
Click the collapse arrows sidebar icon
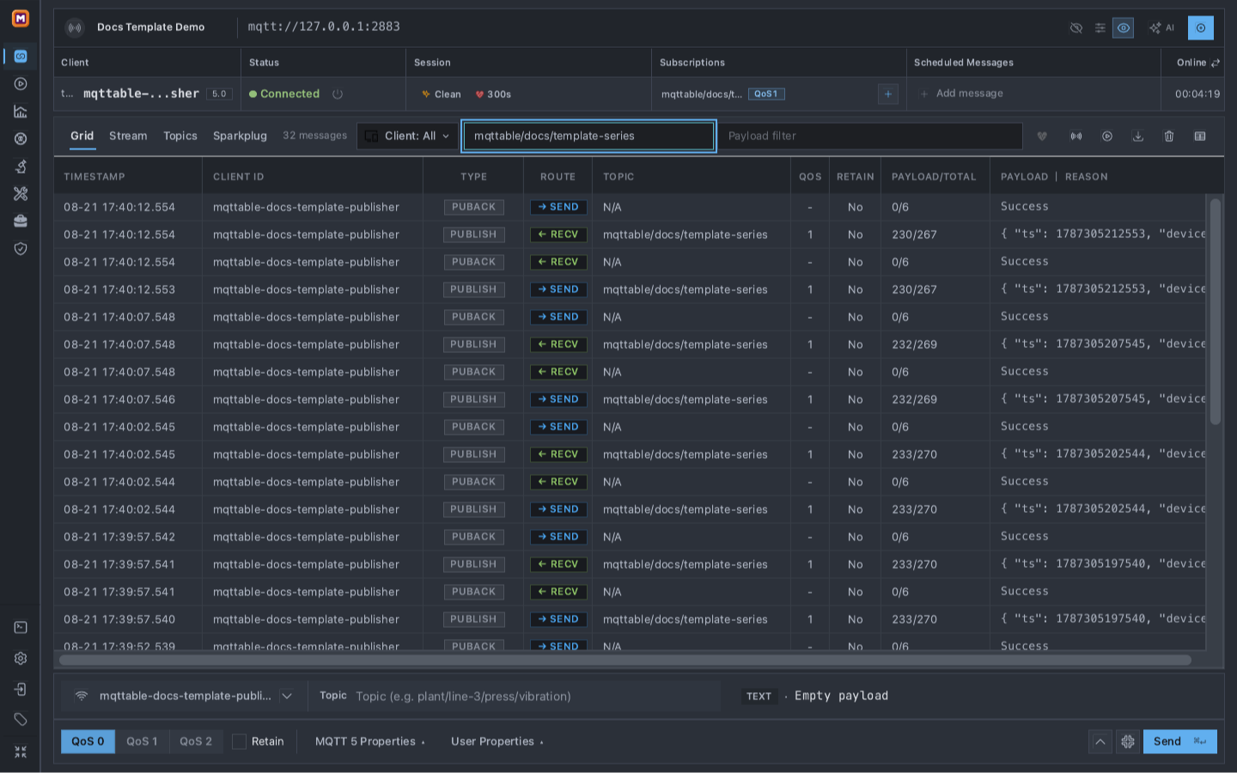coord(21,752)
